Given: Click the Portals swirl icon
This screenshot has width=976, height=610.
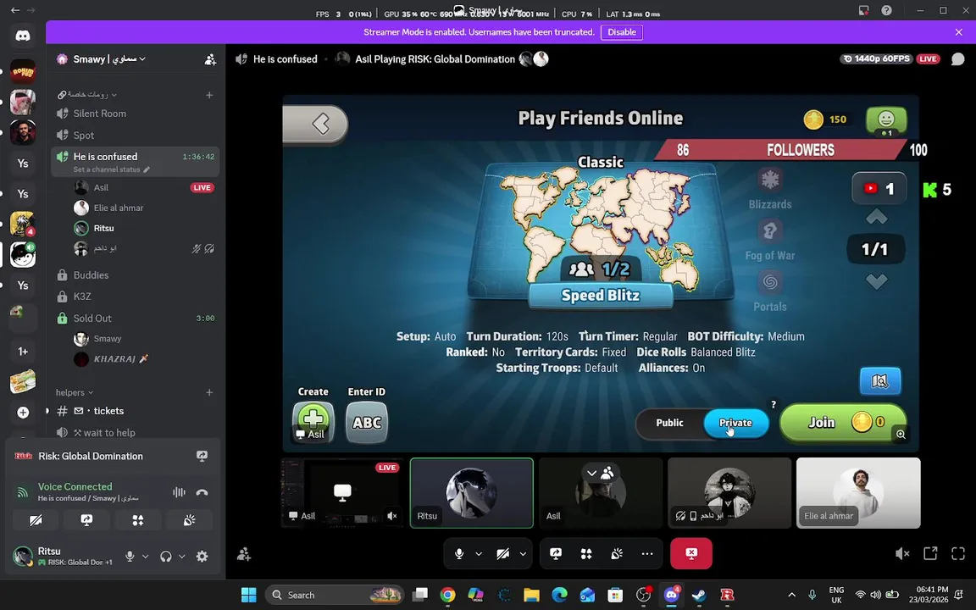Looking at the screenshot, I should tap(770, 282).
